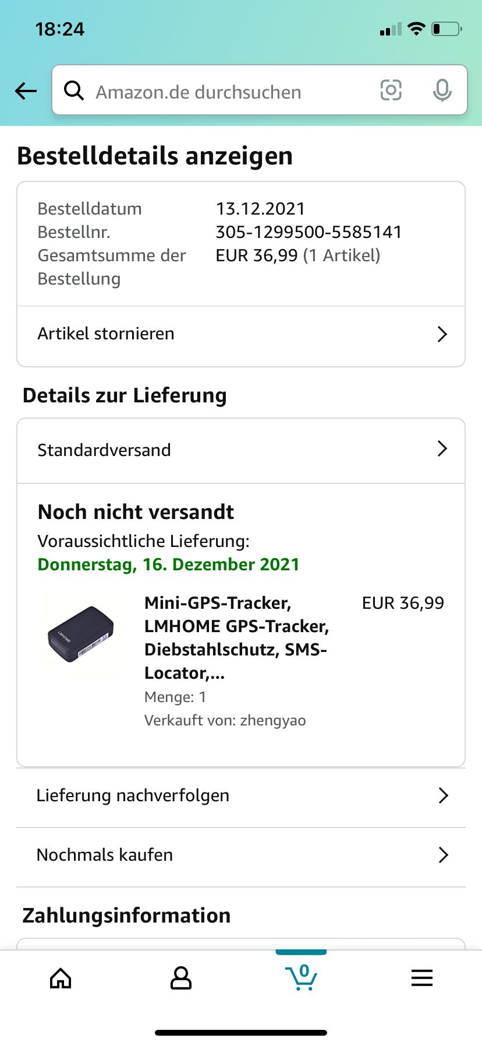Open Standardversand shipping details
482x1045 pixels.
[x=241, y=451]
